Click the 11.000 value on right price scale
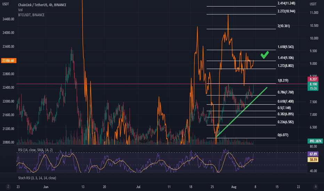 [x=314, y=13]
